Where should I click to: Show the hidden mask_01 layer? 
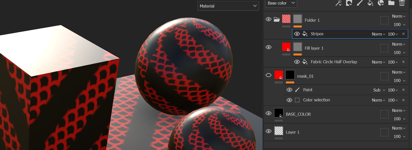click(x=269, y=75)
